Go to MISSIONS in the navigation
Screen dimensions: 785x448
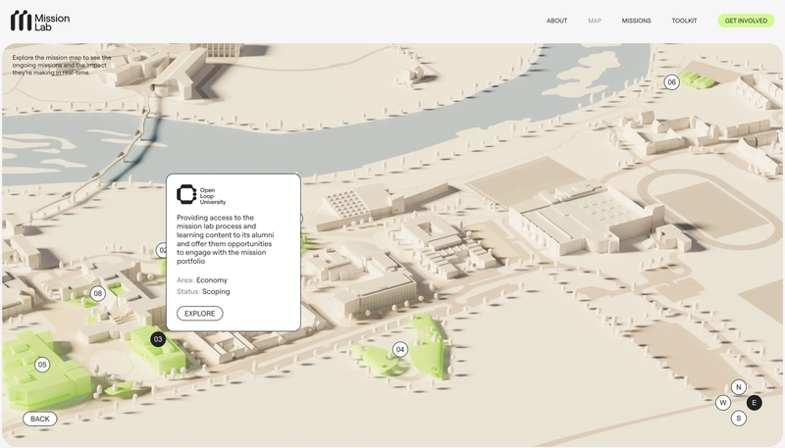pos(636,21)
